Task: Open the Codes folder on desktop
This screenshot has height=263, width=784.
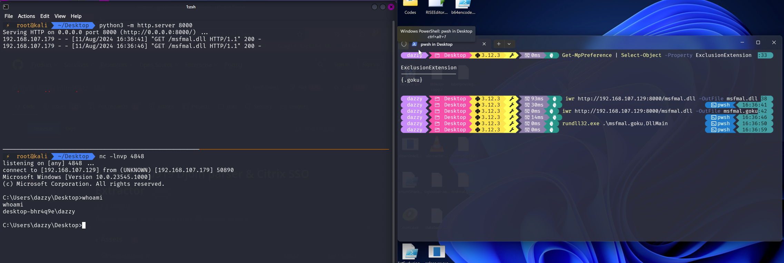Action: click(x=410, y=7)
